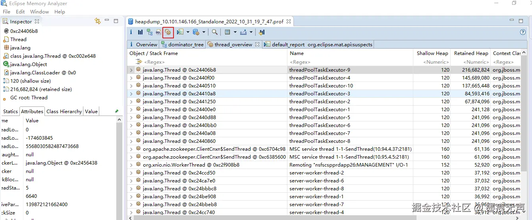Expand thread row 0xc2440f00
Screen dimensions: 532x220
click(x=131, y=78)
